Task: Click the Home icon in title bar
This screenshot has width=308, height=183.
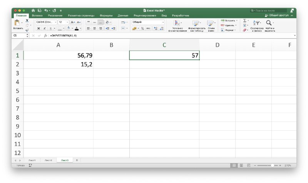Action: (33, 10)
